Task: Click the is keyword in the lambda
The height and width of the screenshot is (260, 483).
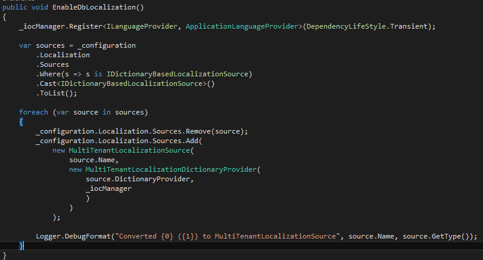Action: 98,74
